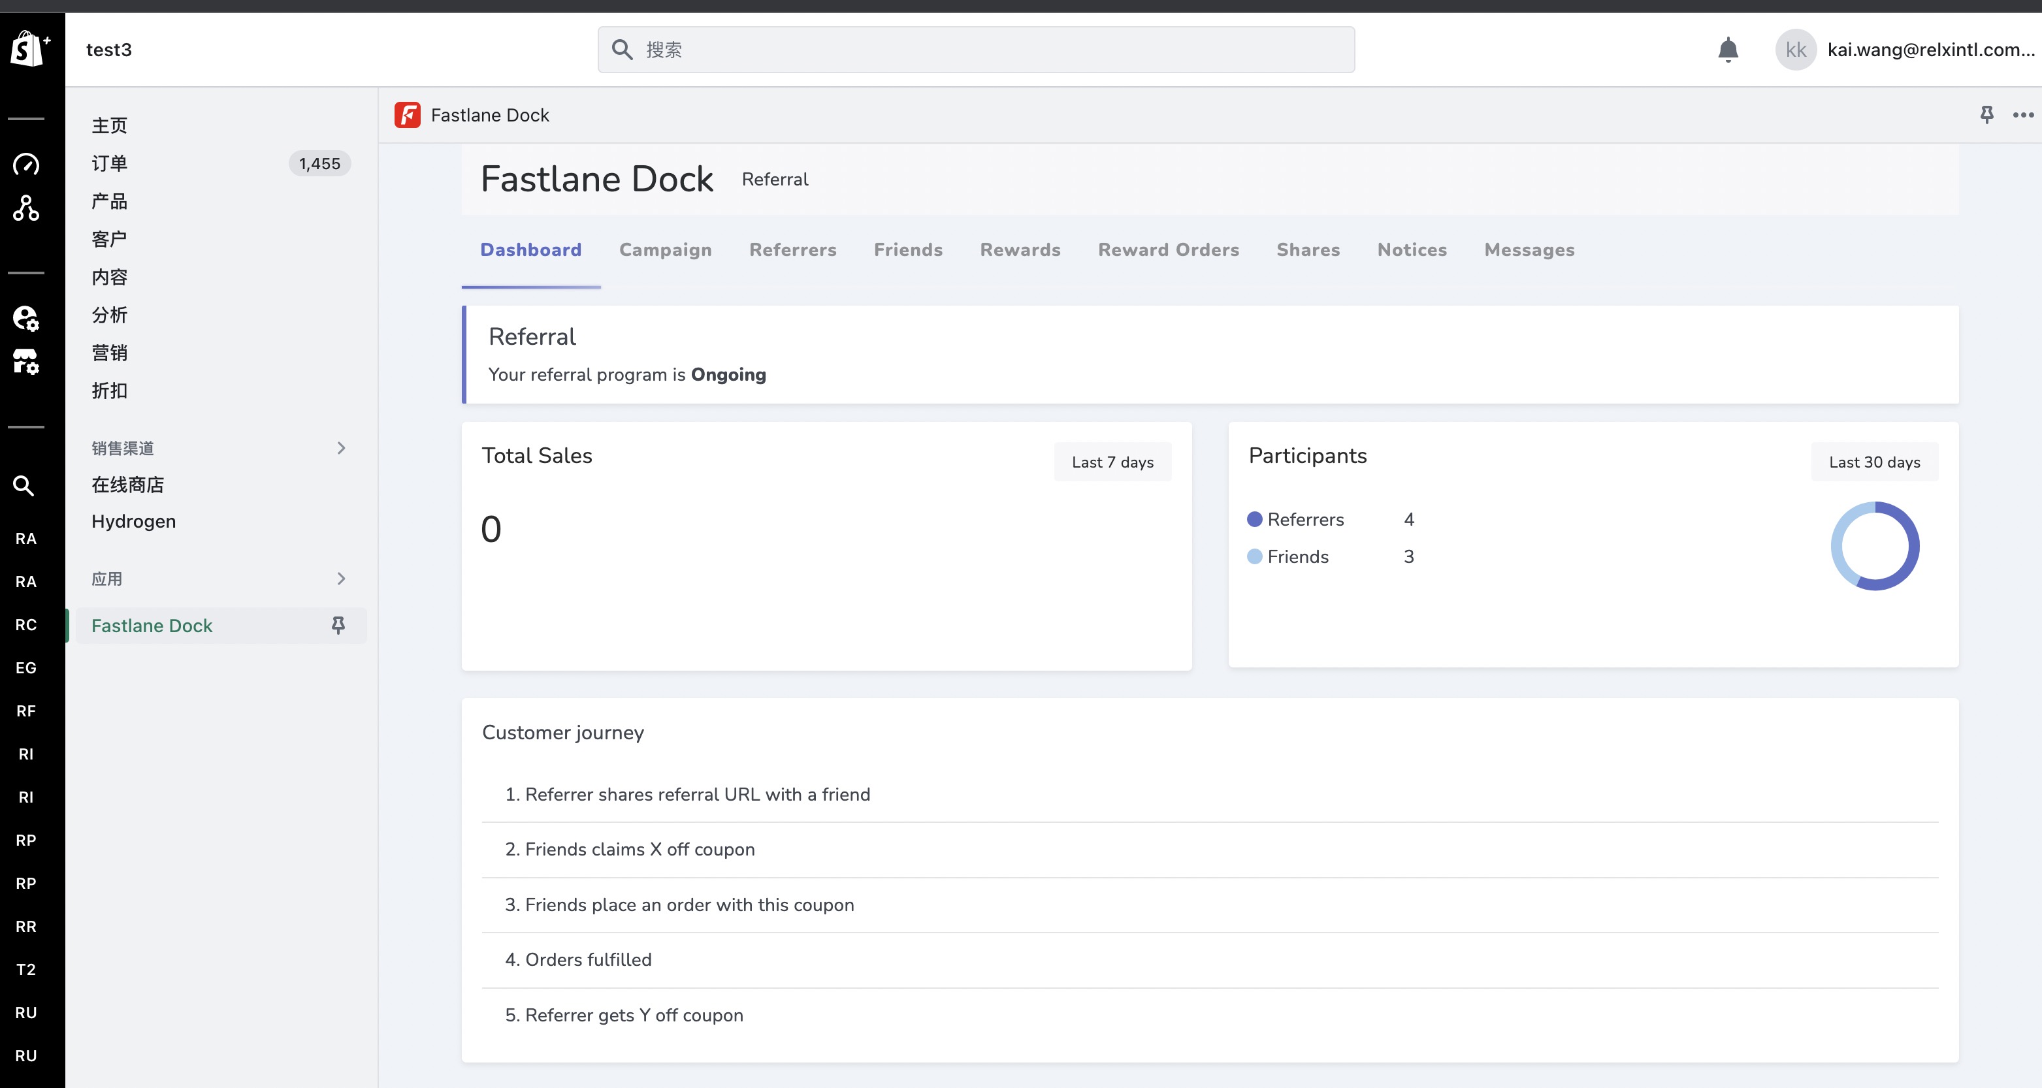Screen dimensions: 2042x1088
Task: Click the Friends count 3
Action: point(1408,556)
